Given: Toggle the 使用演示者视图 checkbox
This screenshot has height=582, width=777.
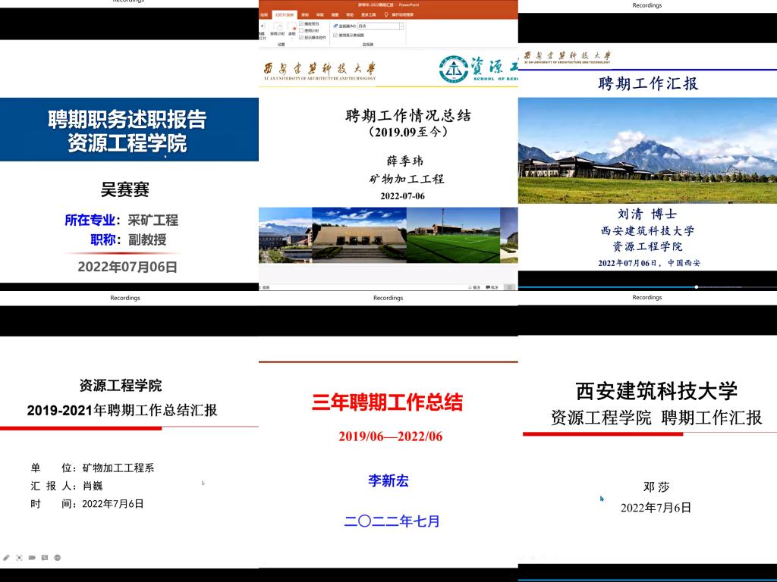Looking at the screenshot, I should pos(335,35).
